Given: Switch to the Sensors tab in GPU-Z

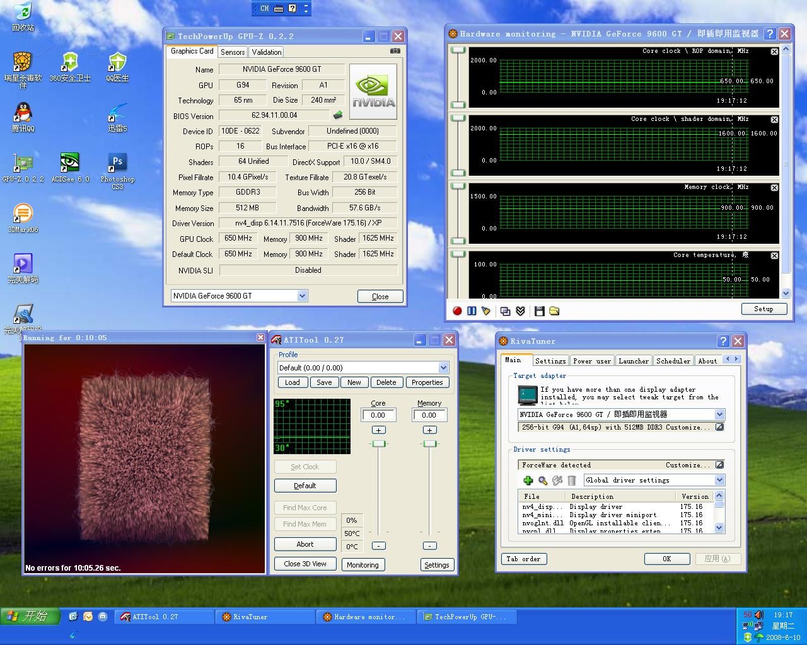Looking at the screenshot, I should 233,52.
